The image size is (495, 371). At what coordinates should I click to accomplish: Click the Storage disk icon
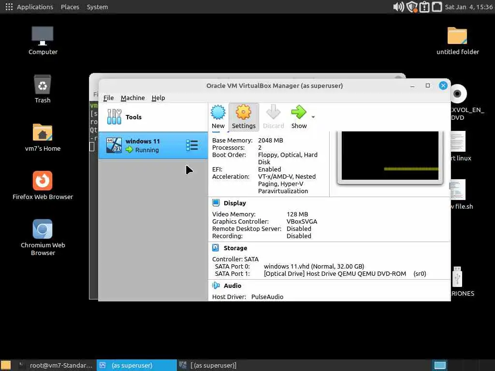(x=216, y=248)
